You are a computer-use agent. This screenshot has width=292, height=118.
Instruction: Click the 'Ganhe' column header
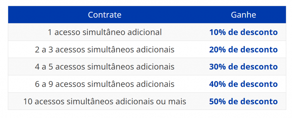click(243, 15)
